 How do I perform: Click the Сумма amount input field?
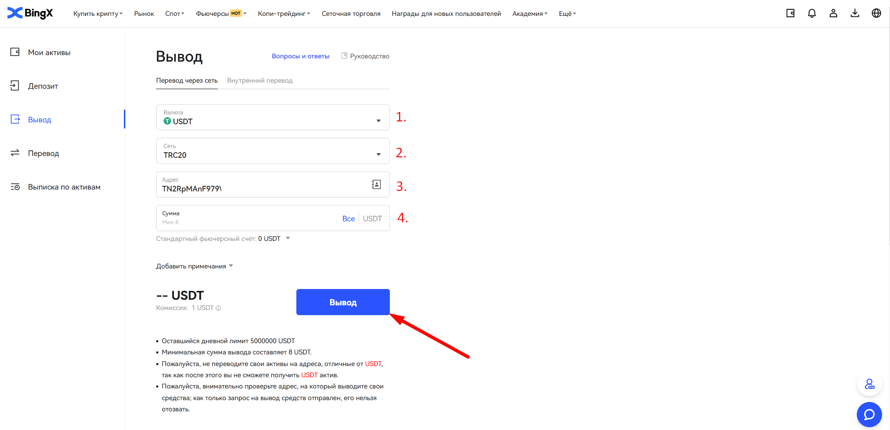(248, 219)
